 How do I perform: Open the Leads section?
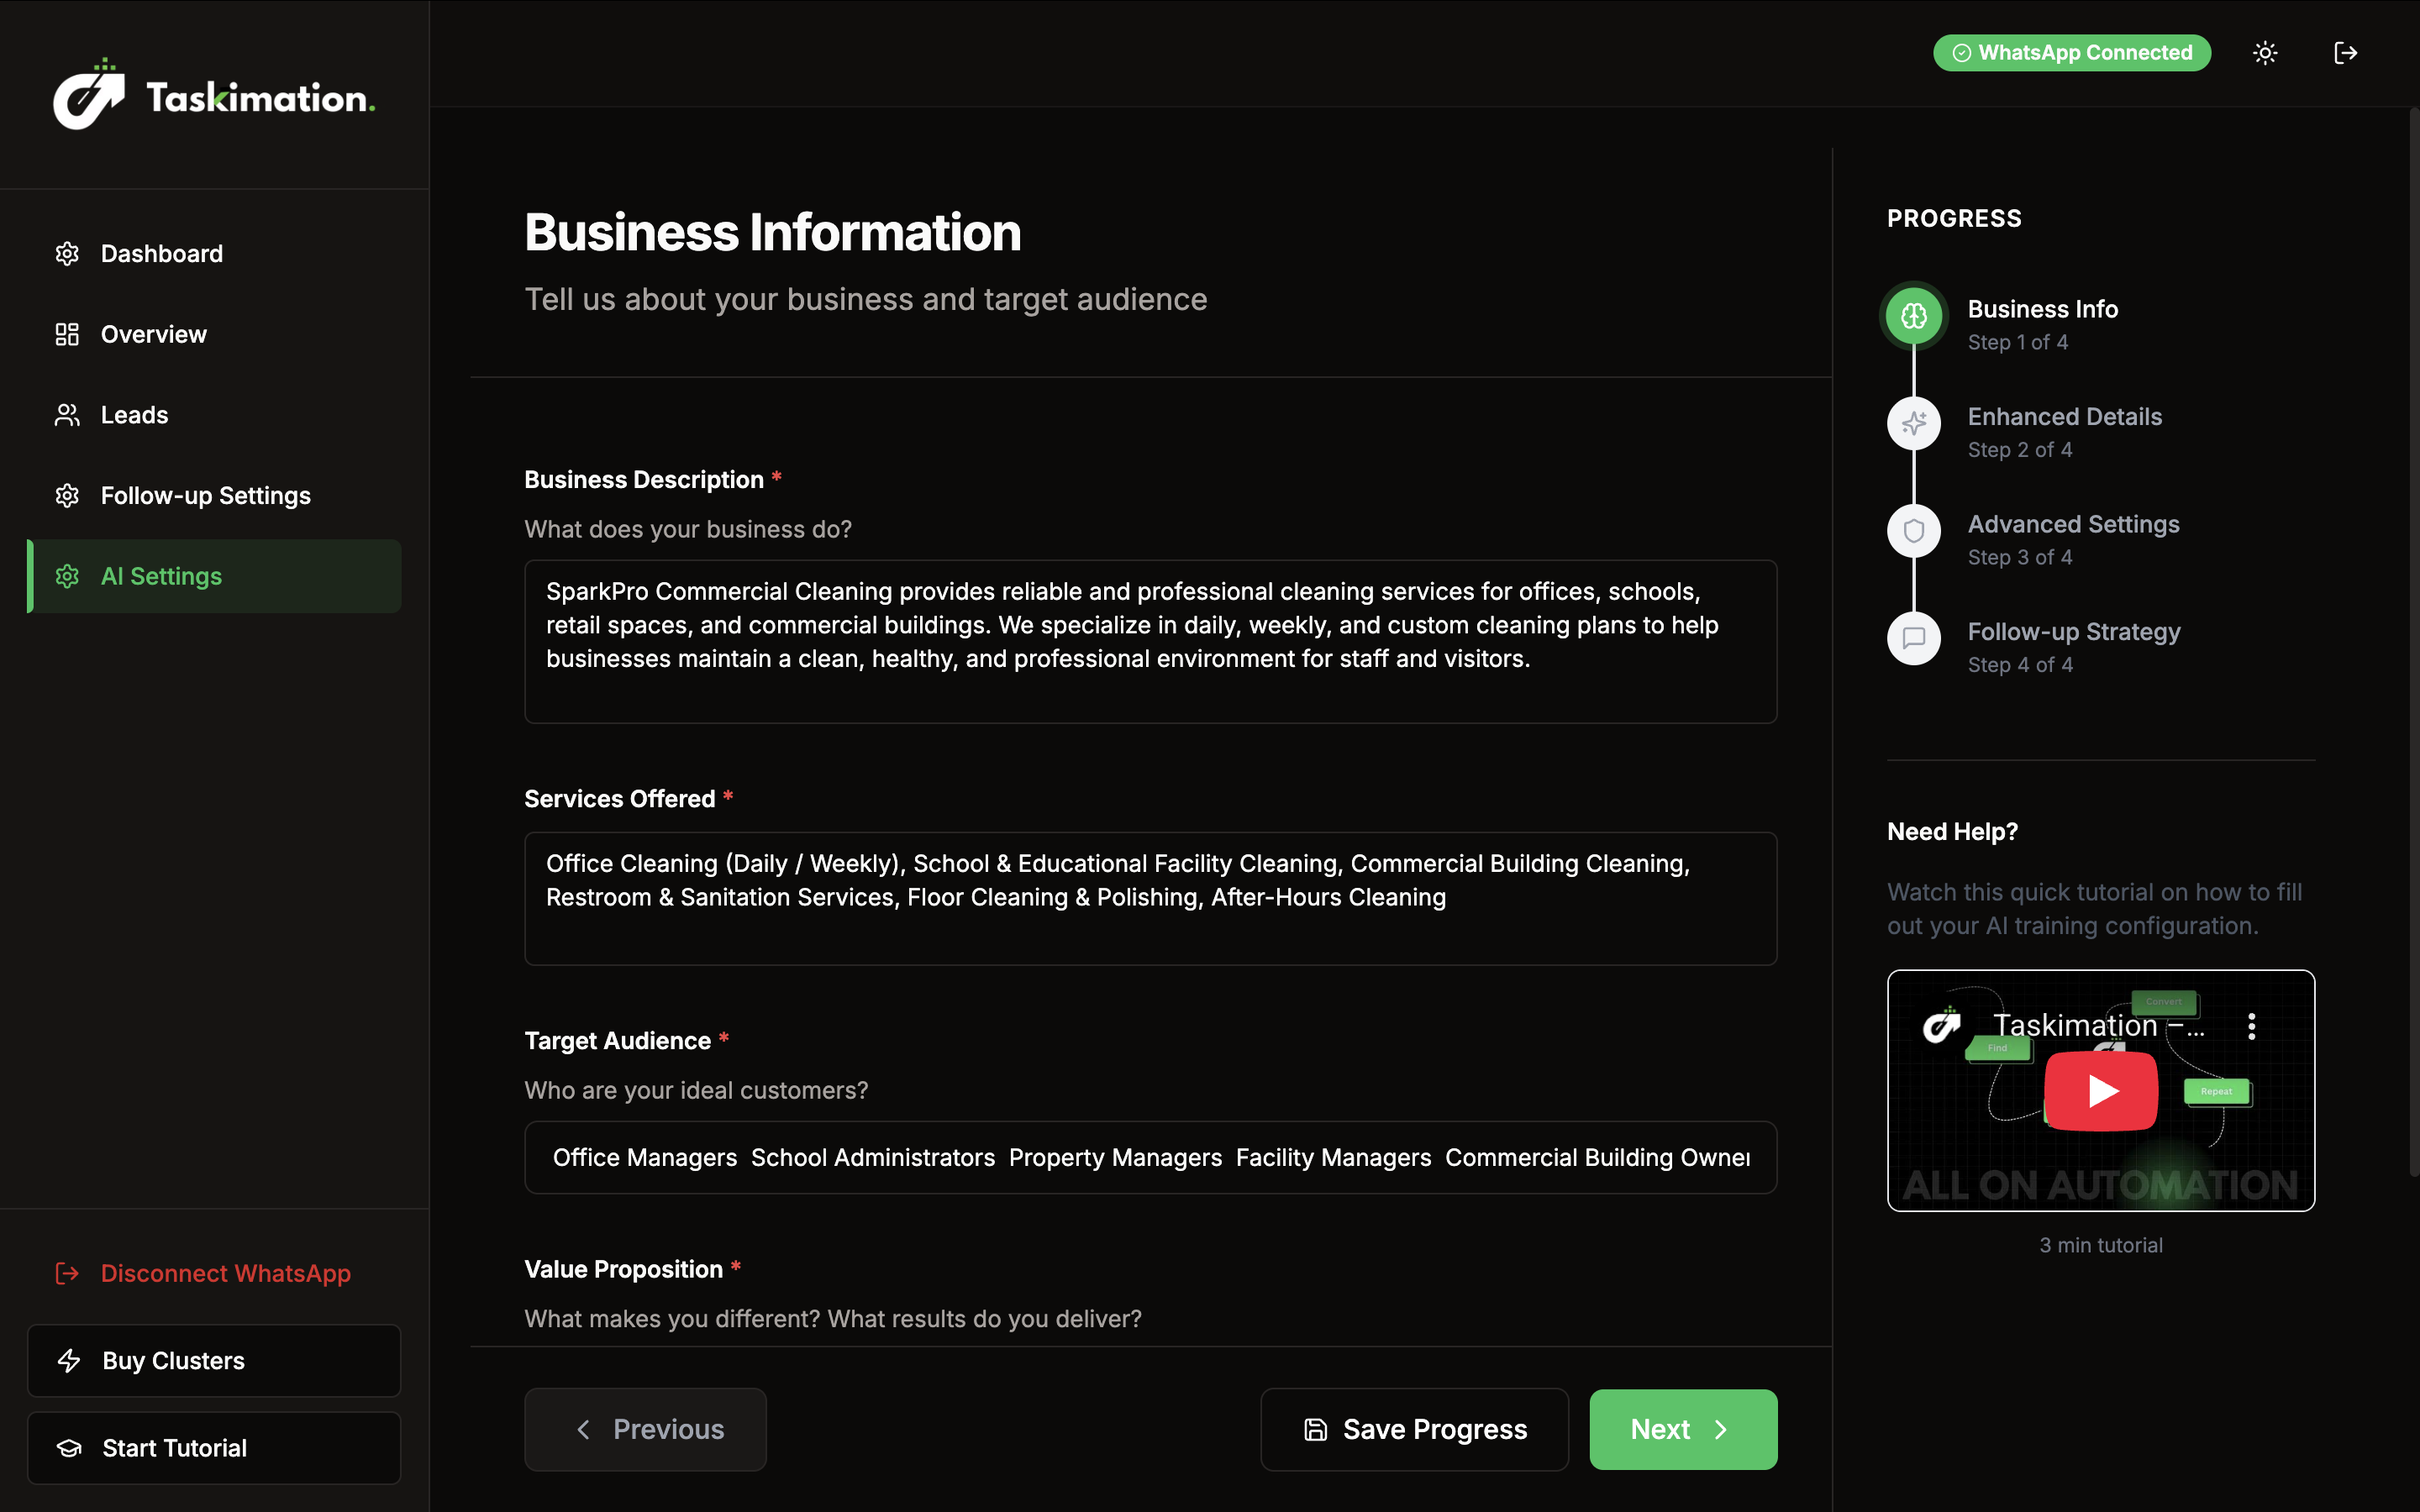[134, 415]
